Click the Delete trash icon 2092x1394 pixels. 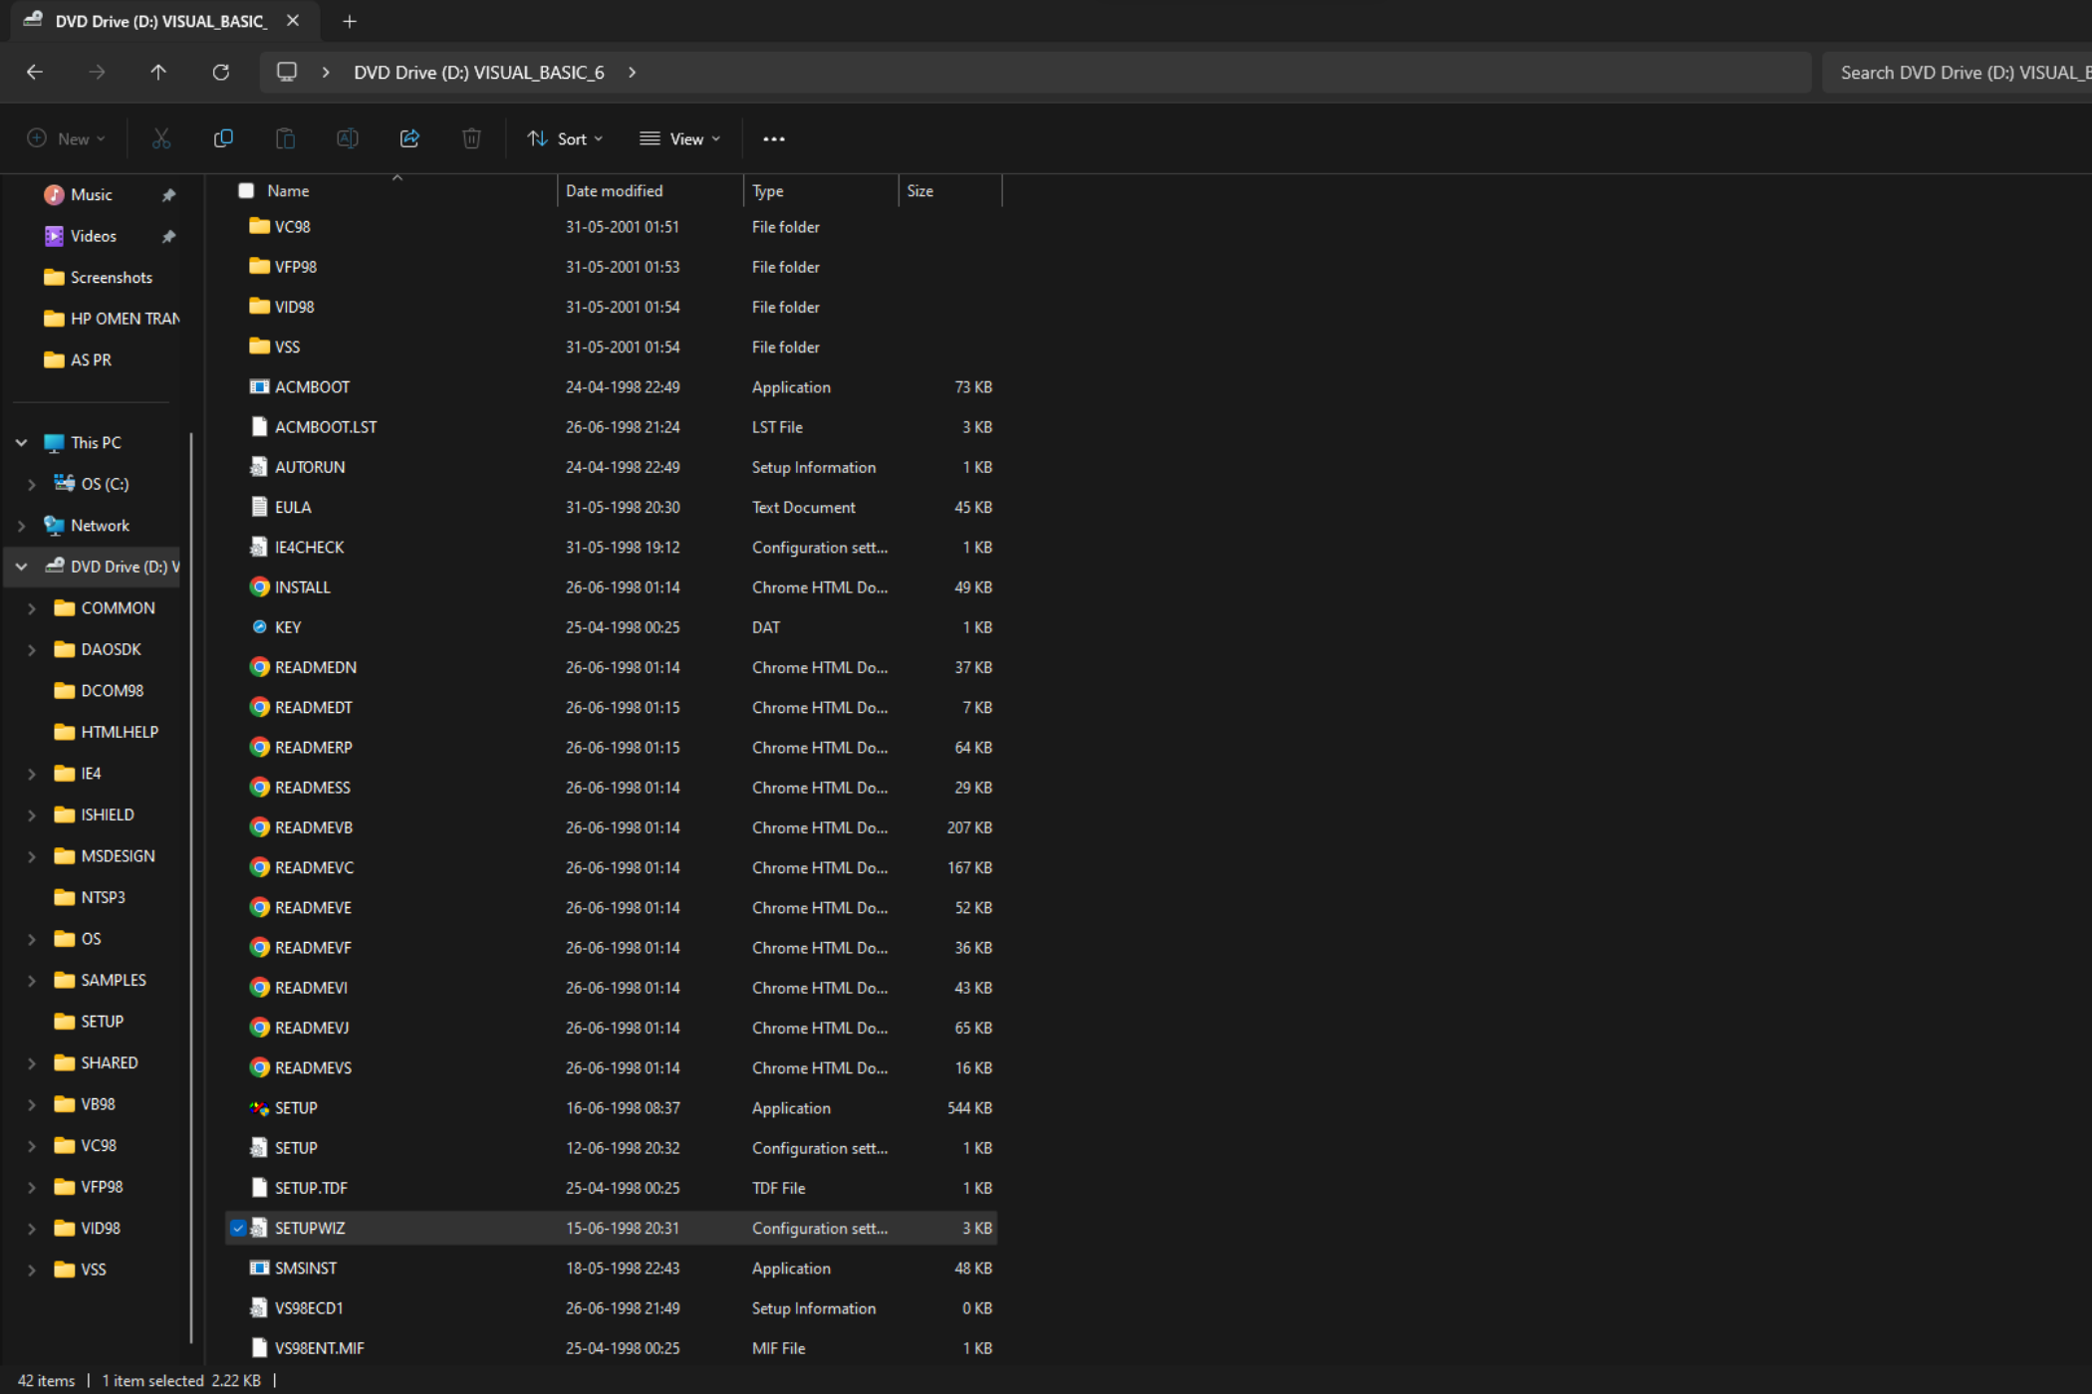(472, 138)
